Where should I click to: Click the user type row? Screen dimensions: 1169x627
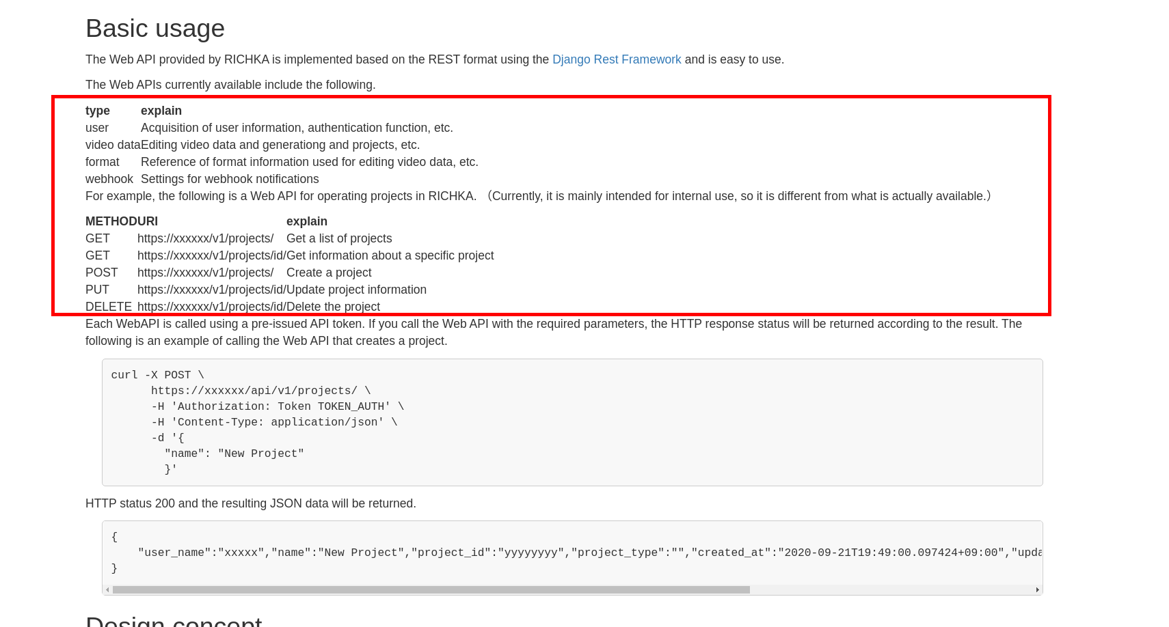269,128
